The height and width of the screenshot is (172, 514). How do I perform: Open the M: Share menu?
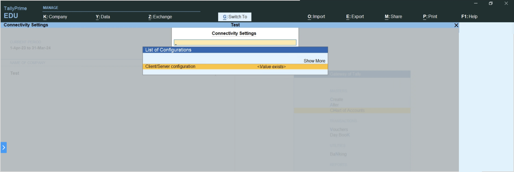(x=394, y=17)
